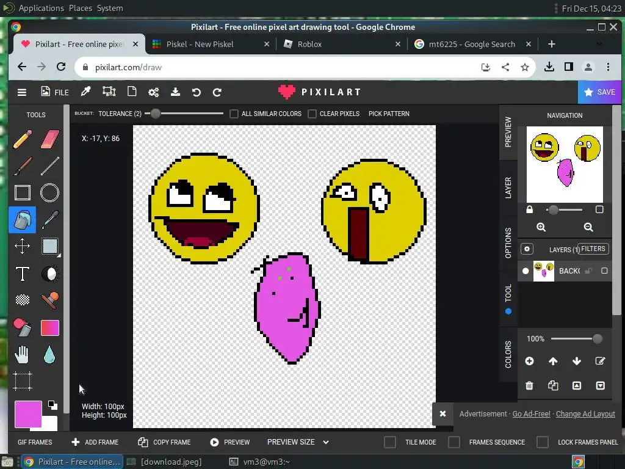
Task: Click the New drawing page icon
Action: [x=132, y=92]
